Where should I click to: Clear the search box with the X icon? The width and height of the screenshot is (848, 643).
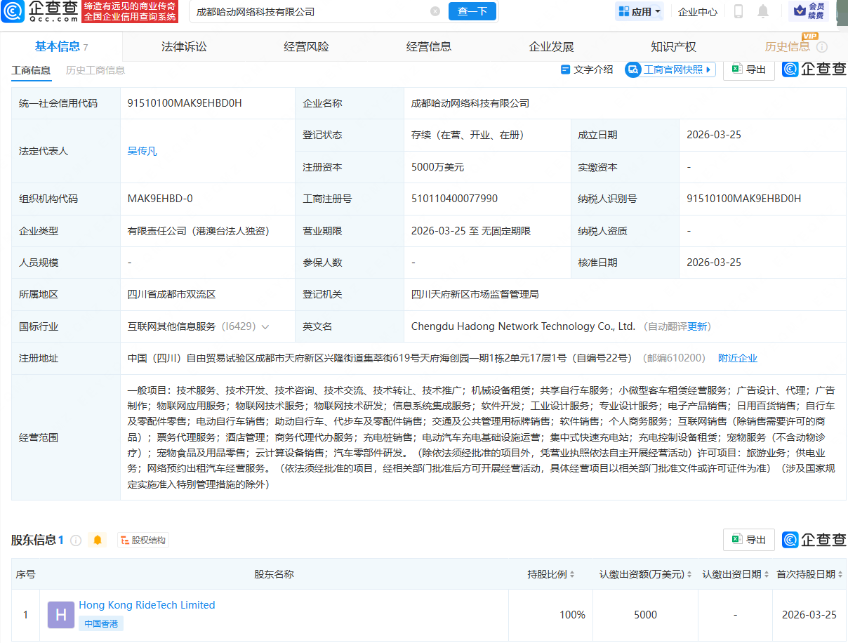point(435,11)
